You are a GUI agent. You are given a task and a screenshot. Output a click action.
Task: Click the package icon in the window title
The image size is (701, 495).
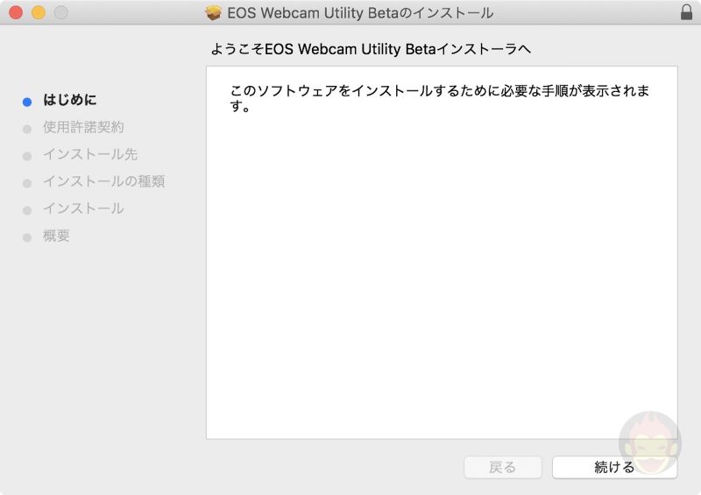(213, 12)
